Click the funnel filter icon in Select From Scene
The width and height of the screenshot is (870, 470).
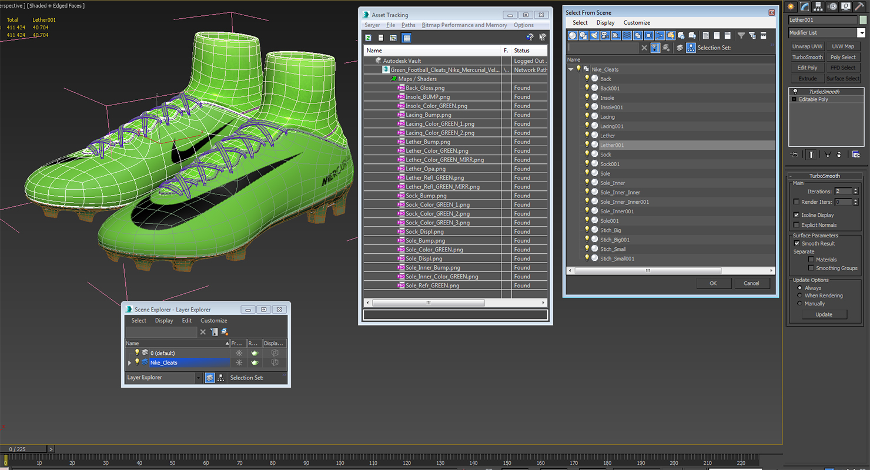tap(741, 35)
